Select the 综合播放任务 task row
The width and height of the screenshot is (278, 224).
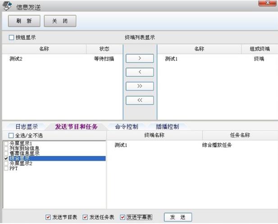(x=217, y=145)
